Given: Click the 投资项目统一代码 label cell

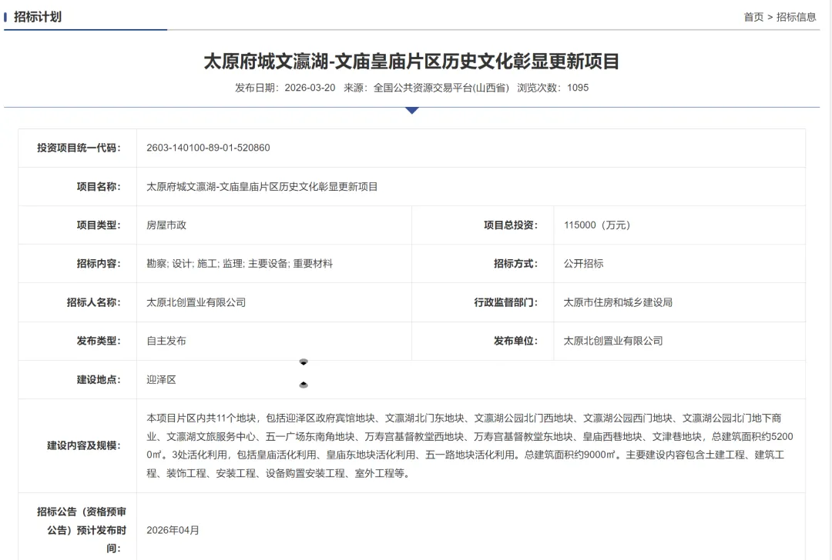Looking at the screenshot, I should pyautogui.click(x=78, y=148).
